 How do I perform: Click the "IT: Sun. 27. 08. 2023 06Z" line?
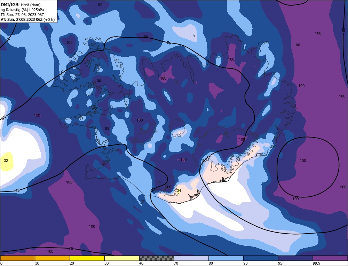(22, 15)
